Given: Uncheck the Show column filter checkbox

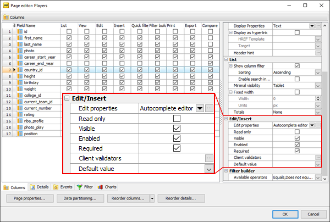Looking at the screenshot, I should coord(297,65).
